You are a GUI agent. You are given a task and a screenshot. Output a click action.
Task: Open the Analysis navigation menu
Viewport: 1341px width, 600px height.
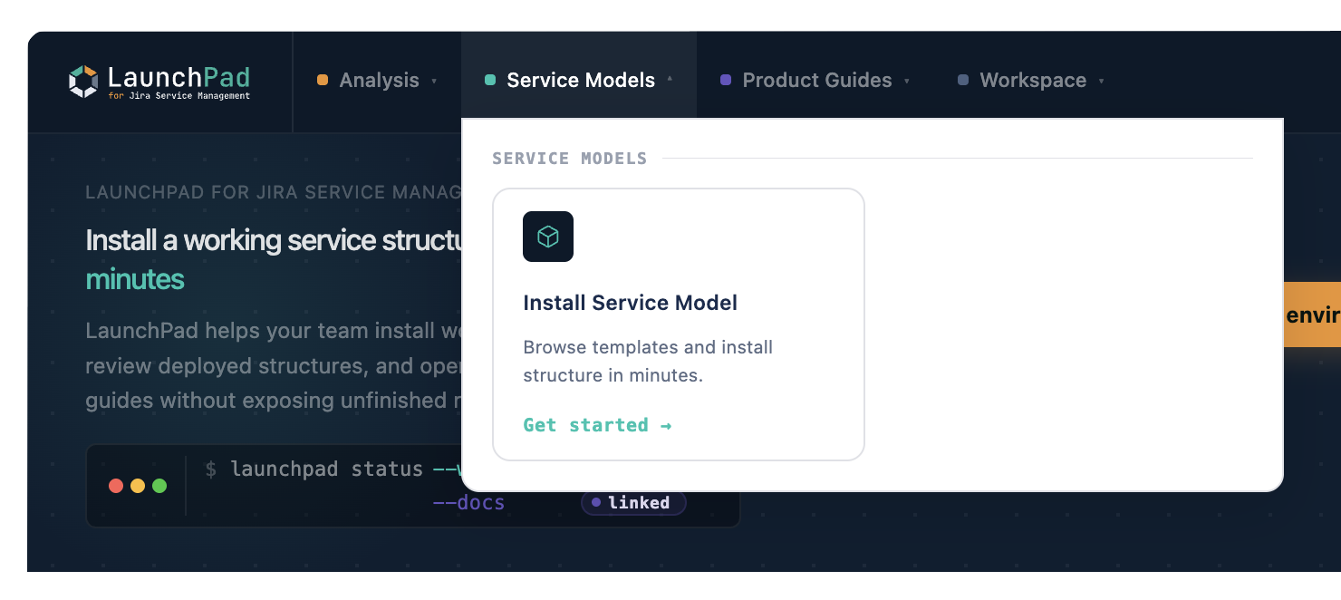[377, 80]
